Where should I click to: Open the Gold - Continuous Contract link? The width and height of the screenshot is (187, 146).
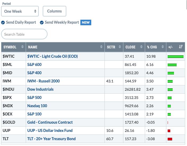[50, 122]
